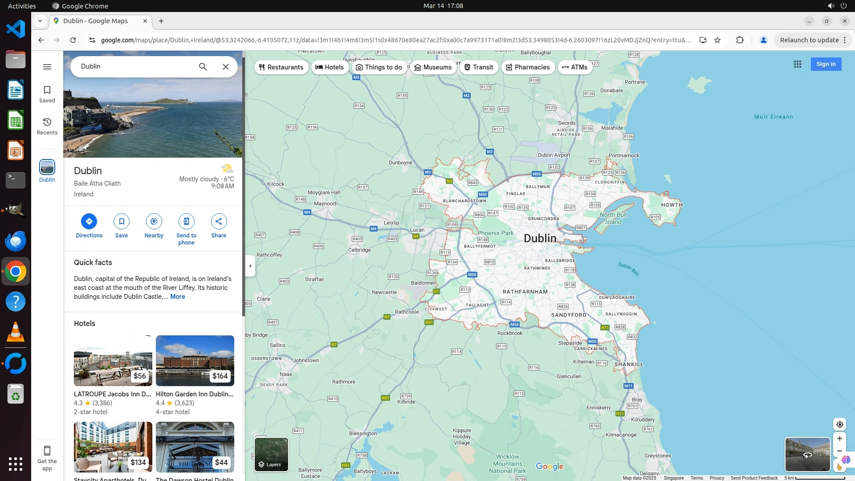Select the Restaurants category chip
Viewport: 855px width, 481px height.
pos(281,67)
